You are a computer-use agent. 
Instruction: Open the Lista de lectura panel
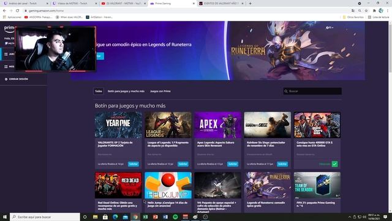pyautogui.click(x=378, y=17)
